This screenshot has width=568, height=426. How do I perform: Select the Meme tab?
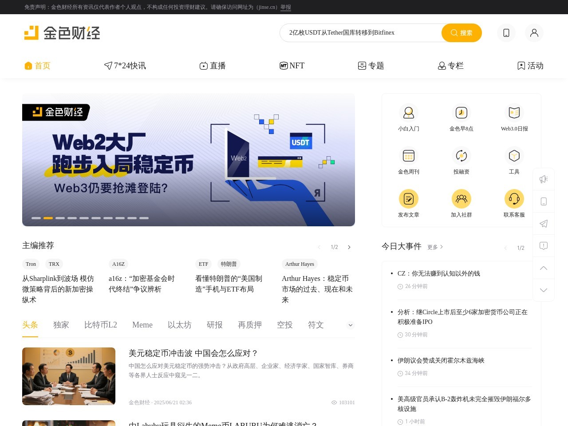[x=142, y=325]
